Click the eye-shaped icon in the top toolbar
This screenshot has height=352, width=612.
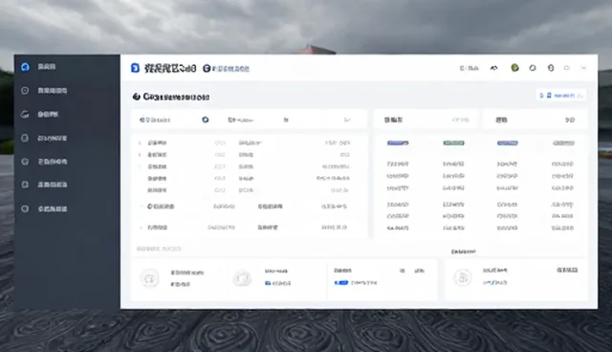click(x=493, y=68)
